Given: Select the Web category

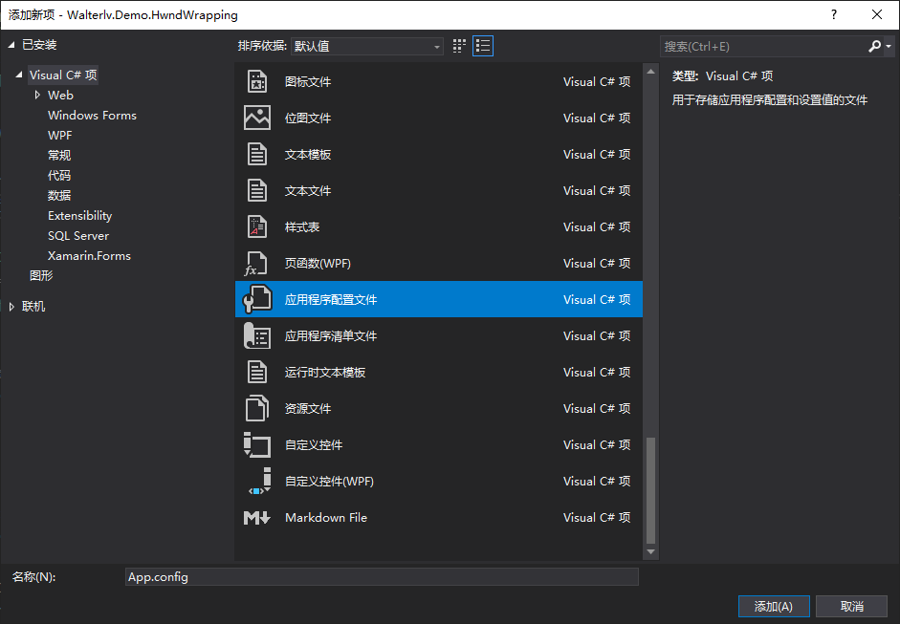Looking at the screenshot, I should [60, 96].
